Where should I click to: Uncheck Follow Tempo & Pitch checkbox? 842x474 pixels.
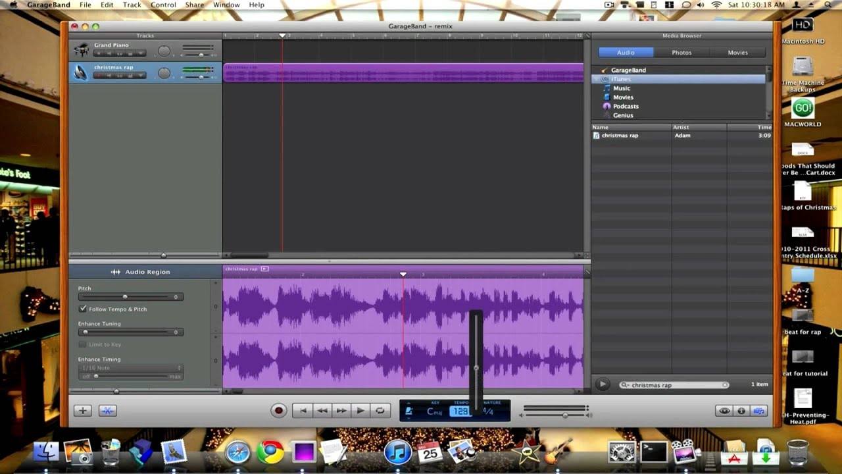[x=83, y=309]
